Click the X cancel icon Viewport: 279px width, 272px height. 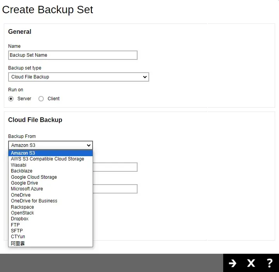tap(251, 263)
